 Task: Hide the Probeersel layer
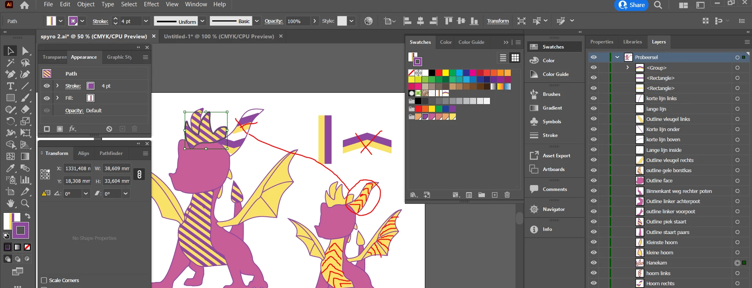(x=594, y=57)
